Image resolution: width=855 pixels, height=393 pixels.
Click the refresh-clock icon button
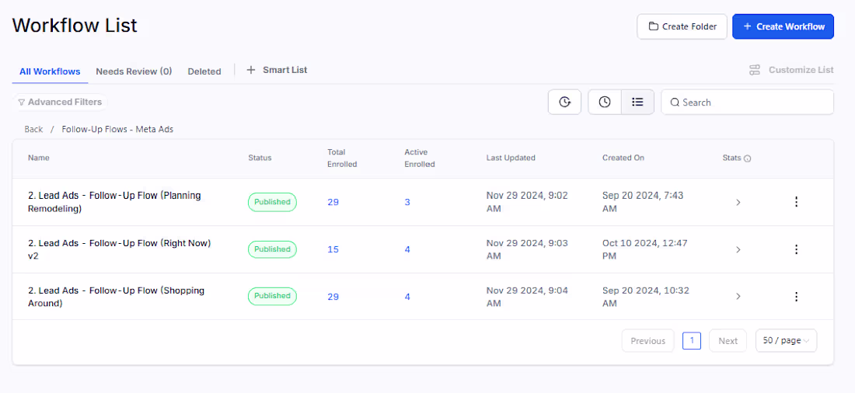[x=565, y=102]
